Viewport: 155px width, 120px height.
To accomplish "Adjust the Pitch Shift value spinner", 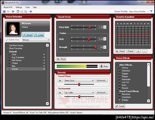I will tap(105, 27).
